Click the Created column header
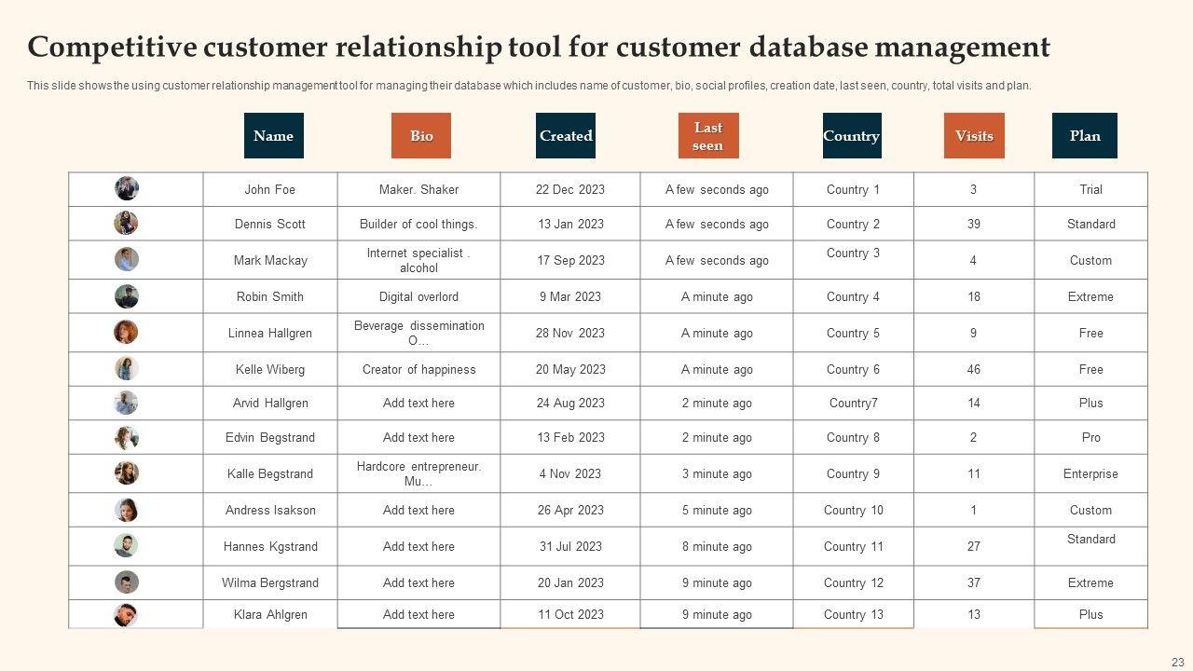Viewport: 1193px width, 671px height. (566, 136)
